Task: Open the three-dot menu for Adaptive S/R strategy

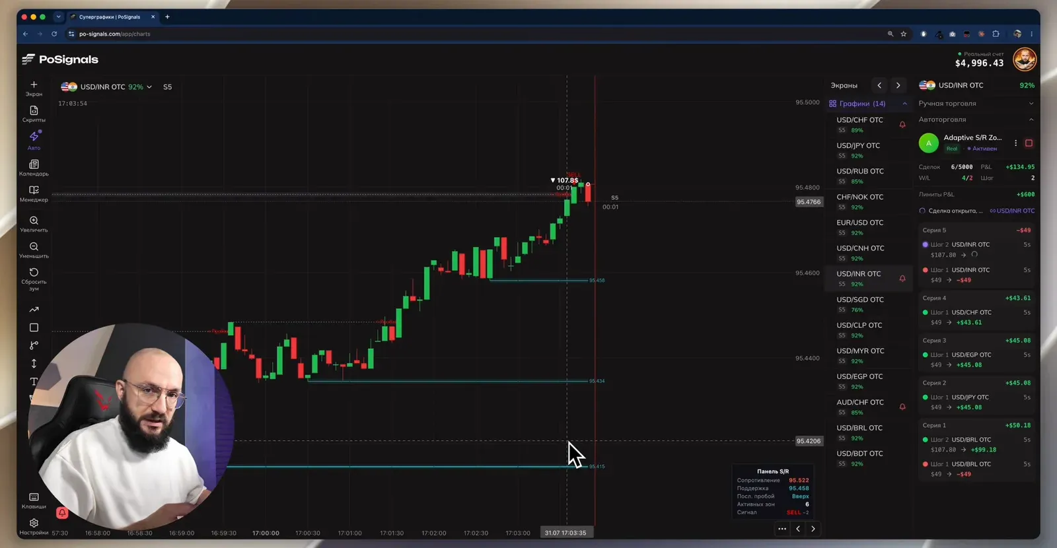Action: (x=1015, y=143)
